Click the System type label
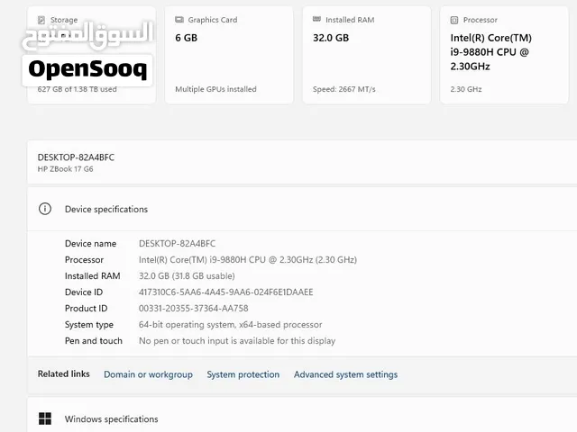Screen dimensions: 577x432 point(89,324)
